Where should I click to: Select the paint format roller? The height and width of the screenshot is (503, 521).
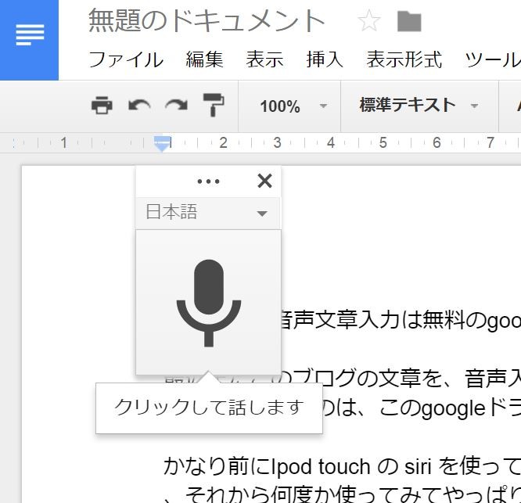click(214, 105)
